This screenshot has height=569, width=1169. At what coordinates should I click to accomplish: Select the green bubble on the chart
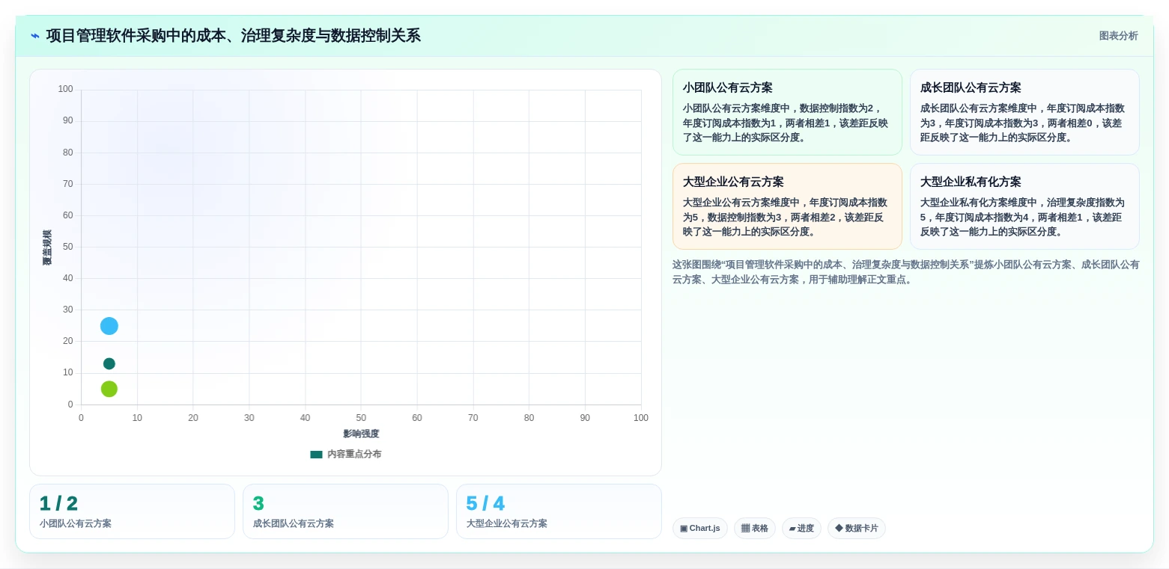(x=109, y=389)
